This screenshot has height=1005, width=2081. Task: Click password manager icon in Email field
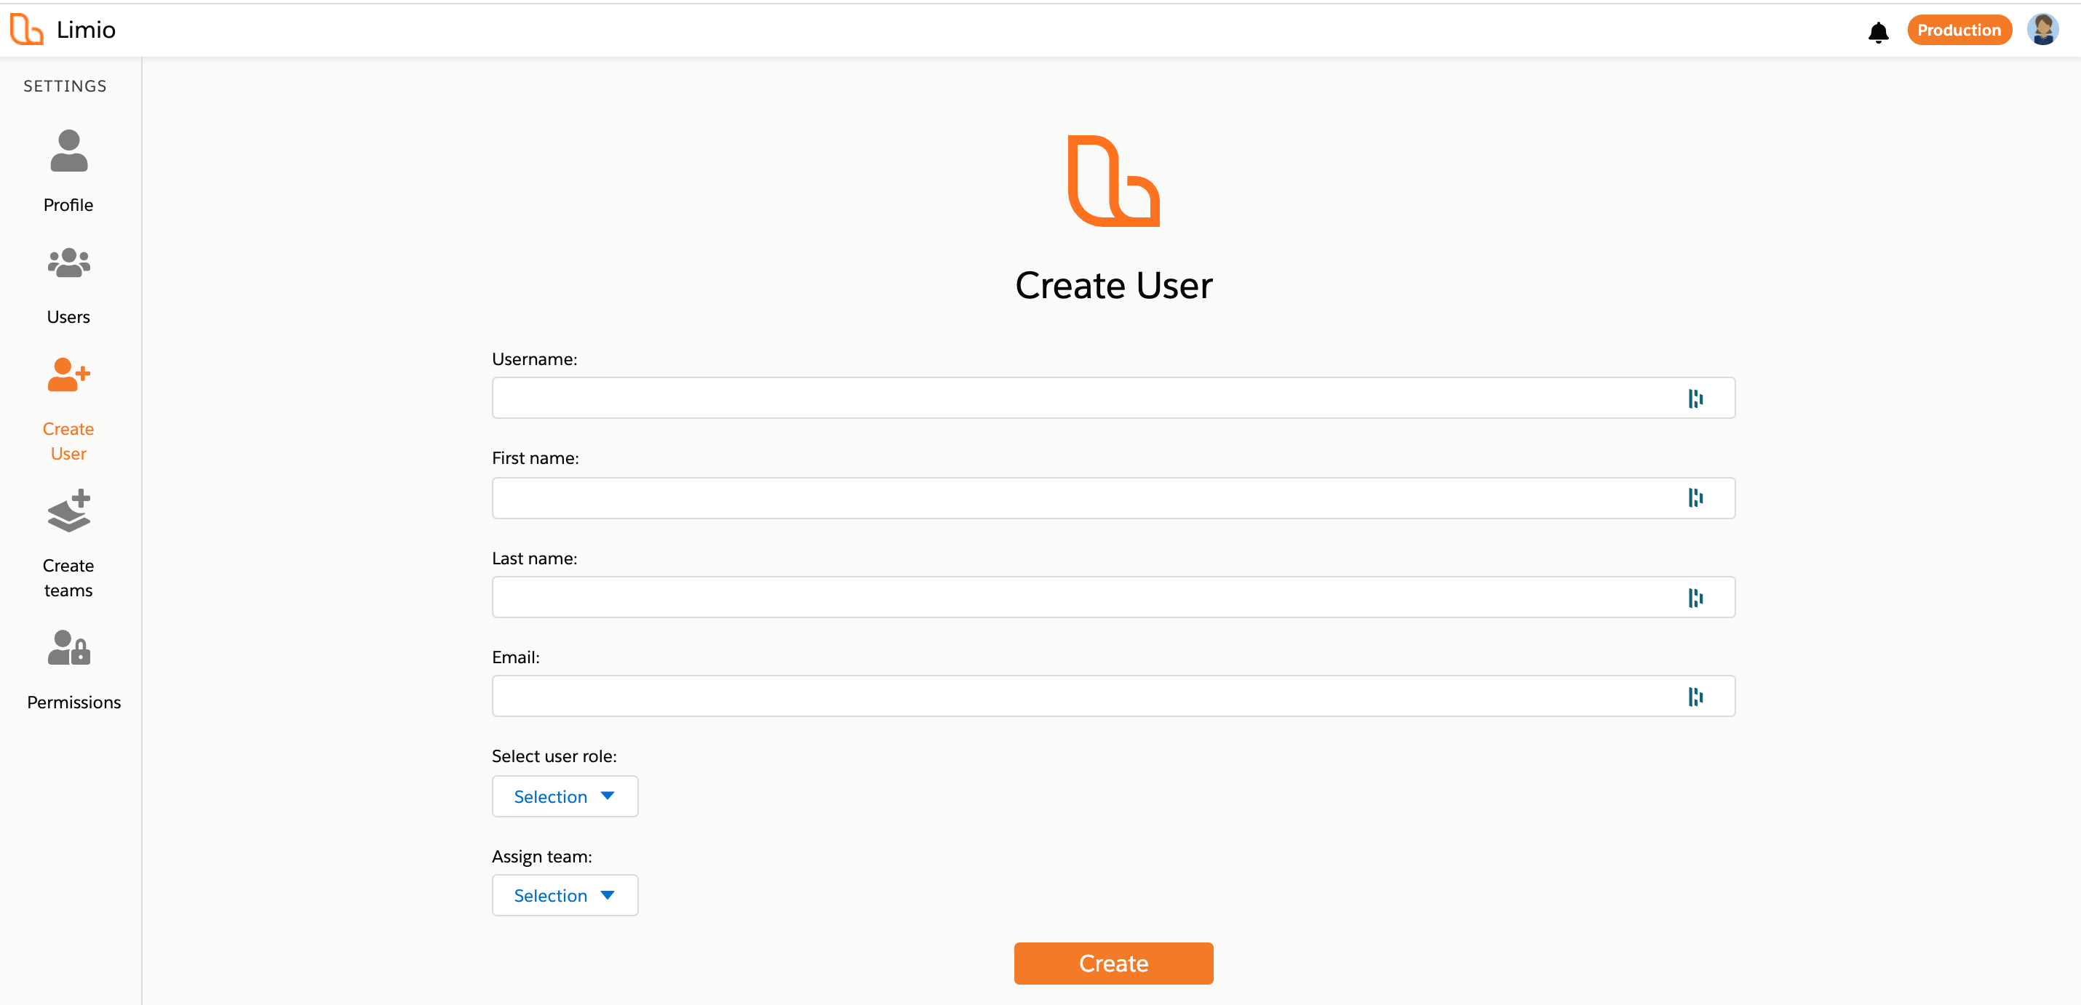point(1695,697)
